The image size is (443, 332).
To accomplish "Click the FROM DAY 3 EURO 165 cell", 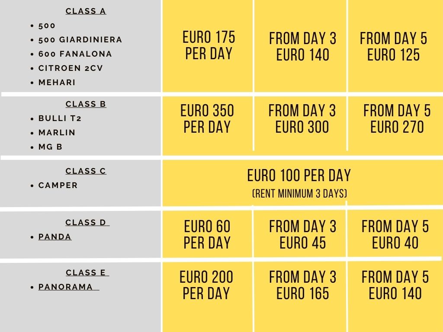I will coord(301,297).
